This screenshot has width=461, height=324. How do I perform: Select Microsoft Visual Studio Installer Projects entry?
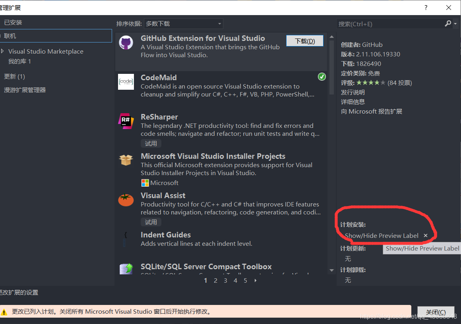point(221,170)
